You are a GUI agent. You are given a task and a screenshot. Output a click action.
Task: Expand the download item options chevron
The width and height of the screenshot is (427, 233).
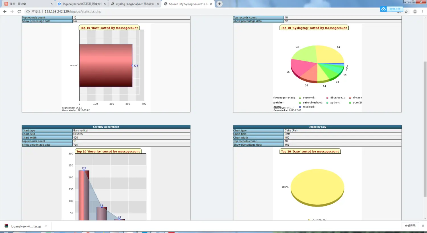[46, 226]
